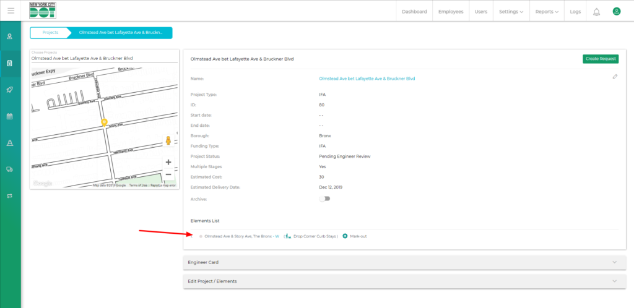
Task: Click the Mark-out gear icon
Action: [345, 236]
